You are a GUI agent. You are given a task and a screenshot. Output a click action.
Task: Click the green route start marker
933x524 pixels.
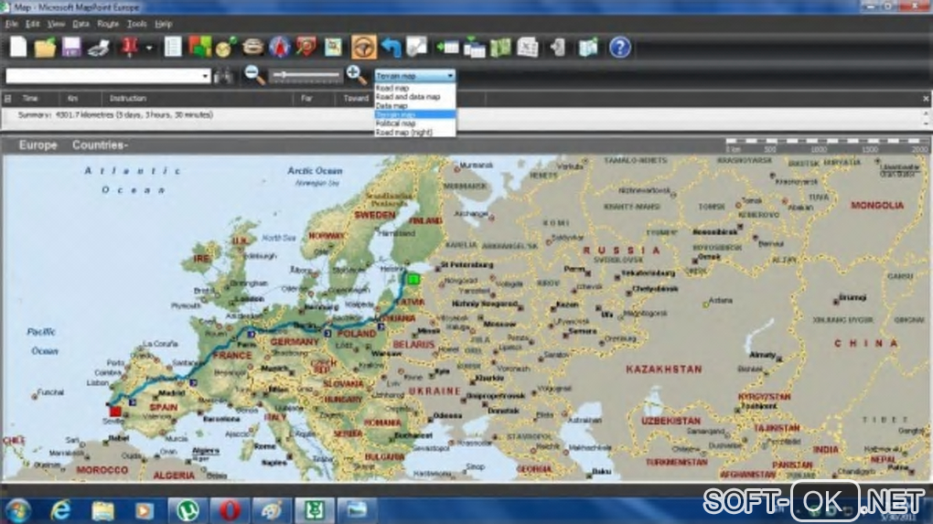tap(413, 278)
